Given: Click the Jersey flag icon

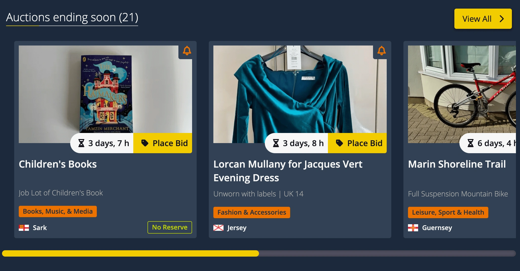Looking at the screenshot, I should (218, 228).
